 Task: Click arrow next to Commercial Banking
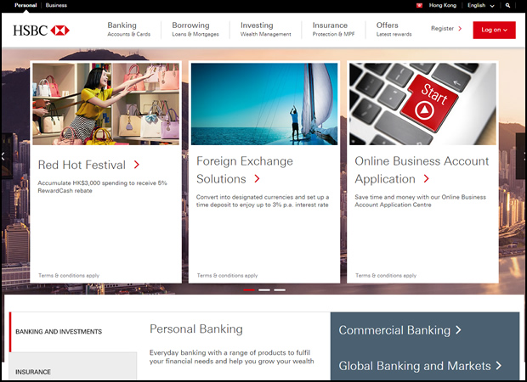click(x=458, y=330)
